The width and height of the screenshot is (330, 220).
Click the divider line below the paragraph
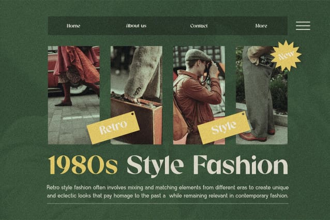coord(168,203)
